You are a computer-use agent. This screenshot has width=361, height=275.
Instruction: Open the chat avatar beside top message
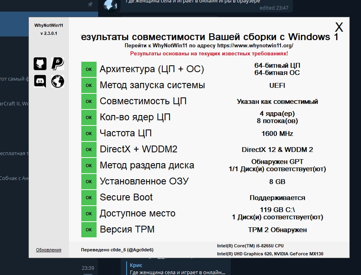tap(110, 5)
